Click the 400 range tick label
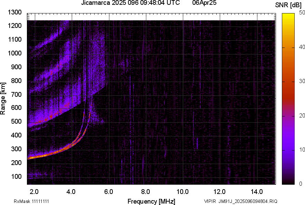Image resolution: width=305 pixels, height=205 pixels. click(x=16, y=135)
